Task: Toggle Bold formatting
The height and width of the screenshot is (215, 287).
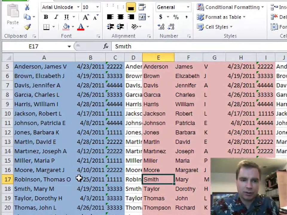Action: coord(46,17)
